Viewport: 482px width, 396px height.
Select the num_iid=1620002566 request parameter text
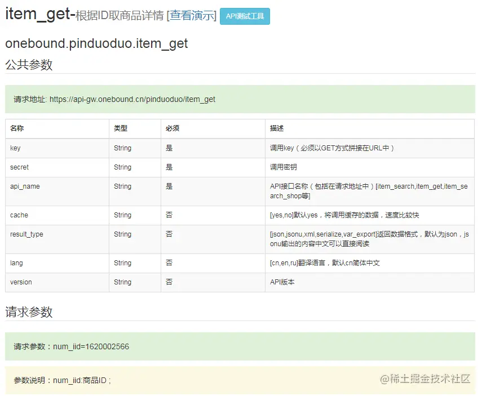(x=91, y=346)
